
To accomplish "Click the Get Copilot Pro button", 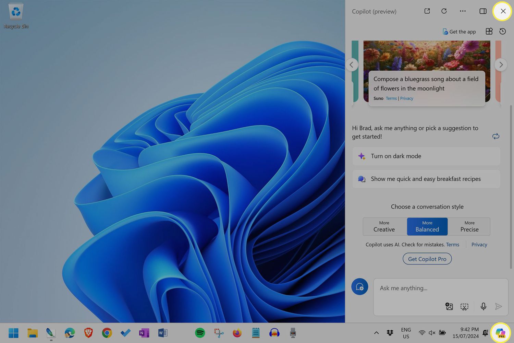I will tap(427, 259).
